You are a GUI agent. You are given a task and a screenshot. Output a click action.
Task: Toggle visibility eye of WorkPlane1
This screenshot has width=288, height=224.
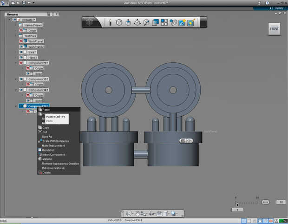coord(22,41)
